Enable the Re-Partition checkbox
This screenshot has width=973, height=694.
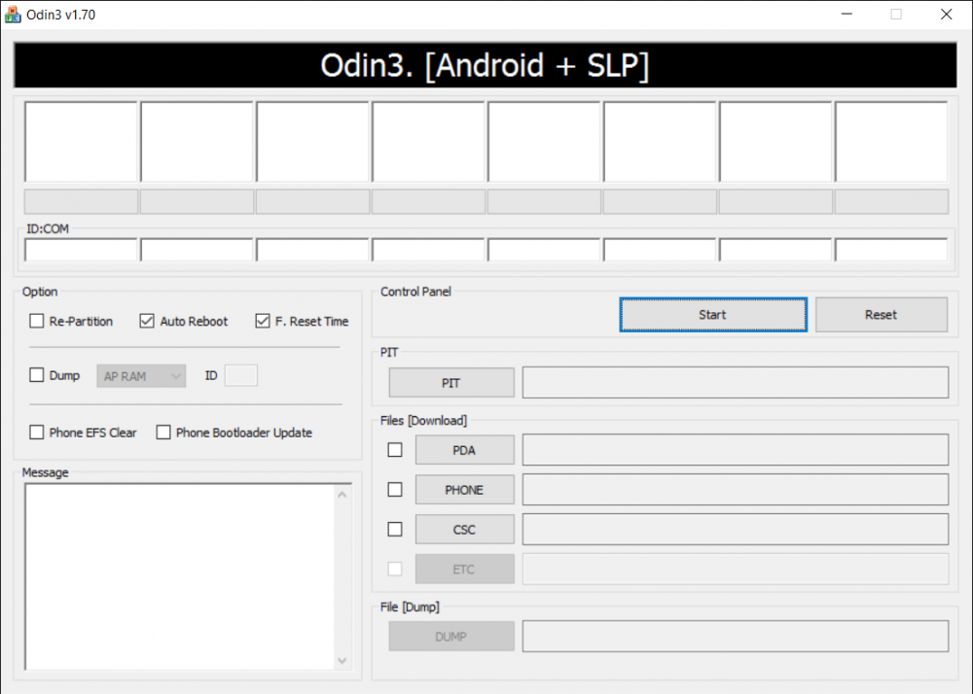click(37, 322)
